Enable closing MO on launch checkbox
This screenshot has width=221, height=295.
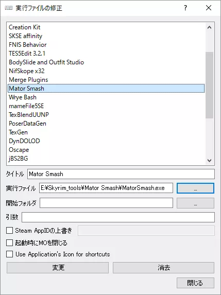9,242
